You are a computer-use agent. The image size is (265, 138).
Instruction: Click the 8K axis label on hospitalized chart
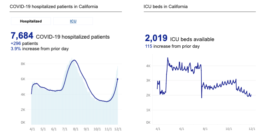point(23,64)
